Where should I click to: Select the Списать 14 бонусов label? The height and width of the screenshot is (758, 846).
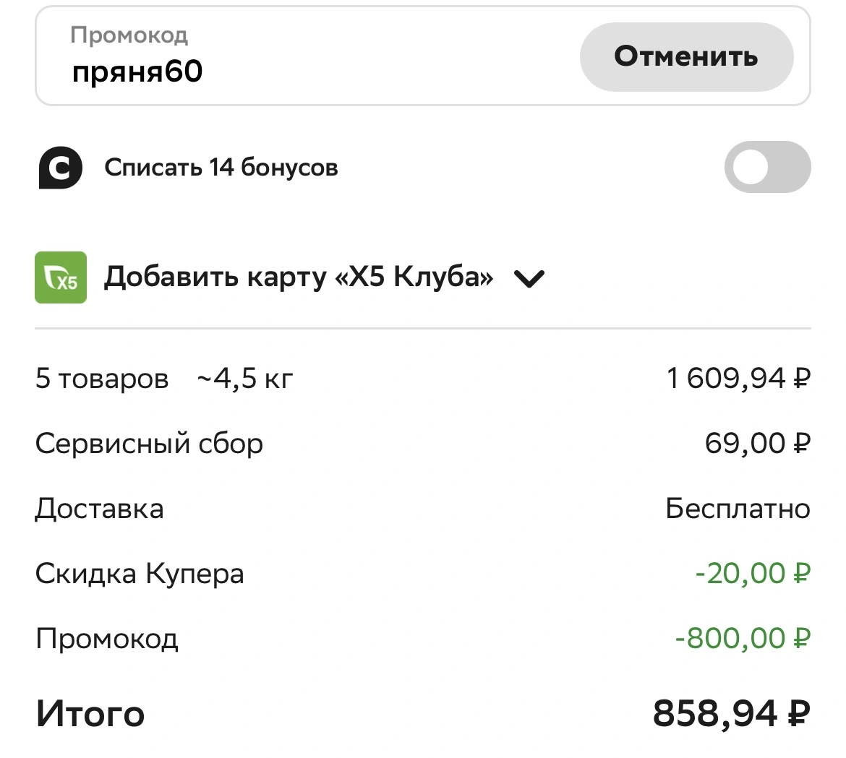click(x=221, y=167)
